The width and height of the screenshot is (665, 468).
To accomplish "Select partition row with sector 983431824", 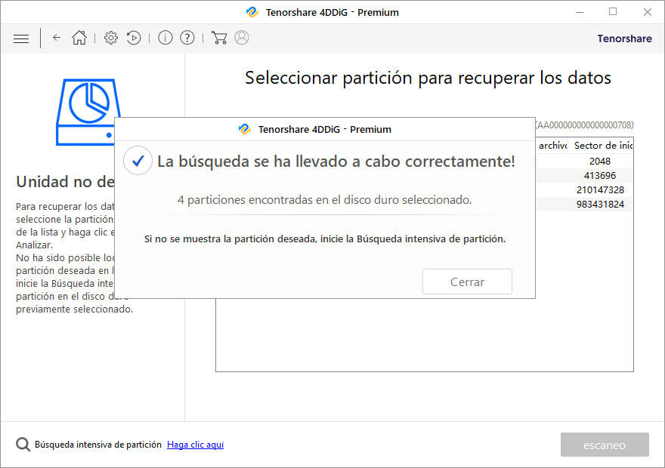I will pyautogui.click(x=584, y=205).
